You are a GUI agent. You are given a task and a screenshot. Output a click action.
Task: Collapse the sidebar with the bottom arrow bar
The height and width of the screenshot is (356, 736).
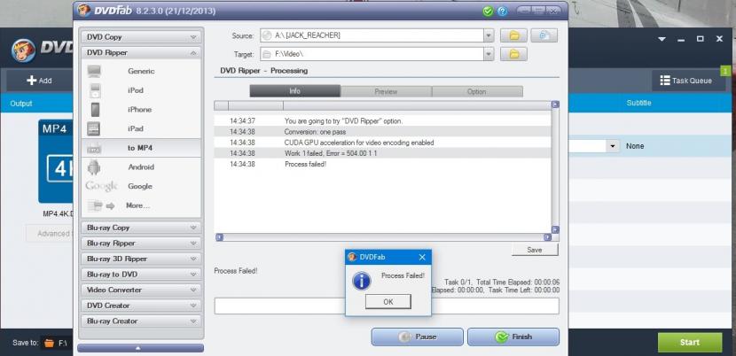pyautogui.click(x=141, y=348)
